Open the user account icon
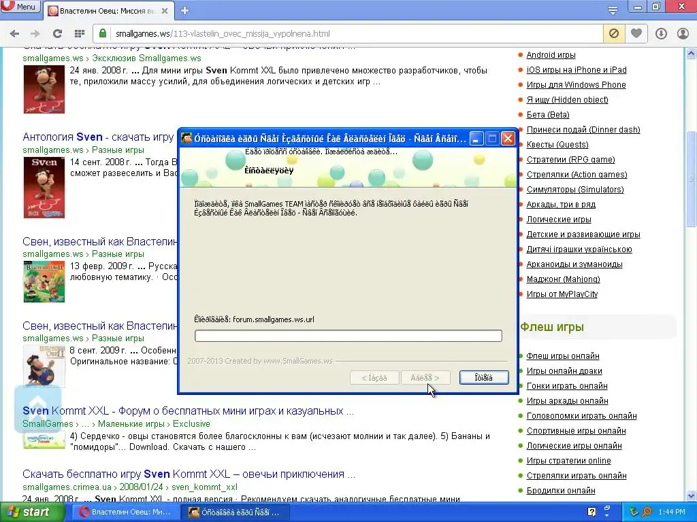 [x=682, y=34]
